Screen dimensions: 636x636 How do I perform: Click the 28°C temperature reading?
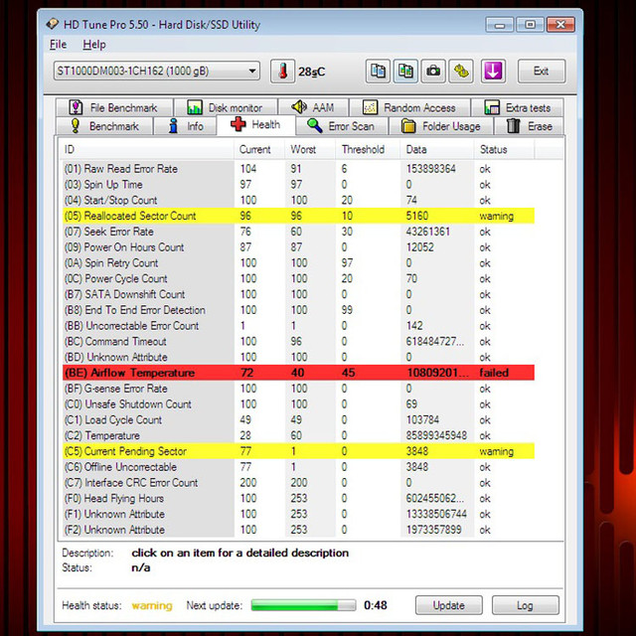[x=311, y=72]
